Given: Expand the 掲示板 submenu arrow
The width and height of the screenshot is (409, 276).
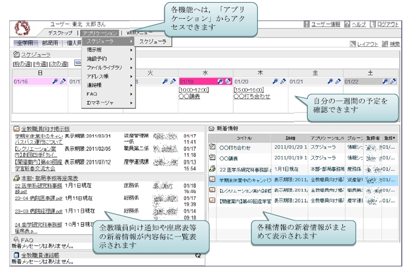Looking at the screenshot, I should pyautogui.click(x=131, y=50).
